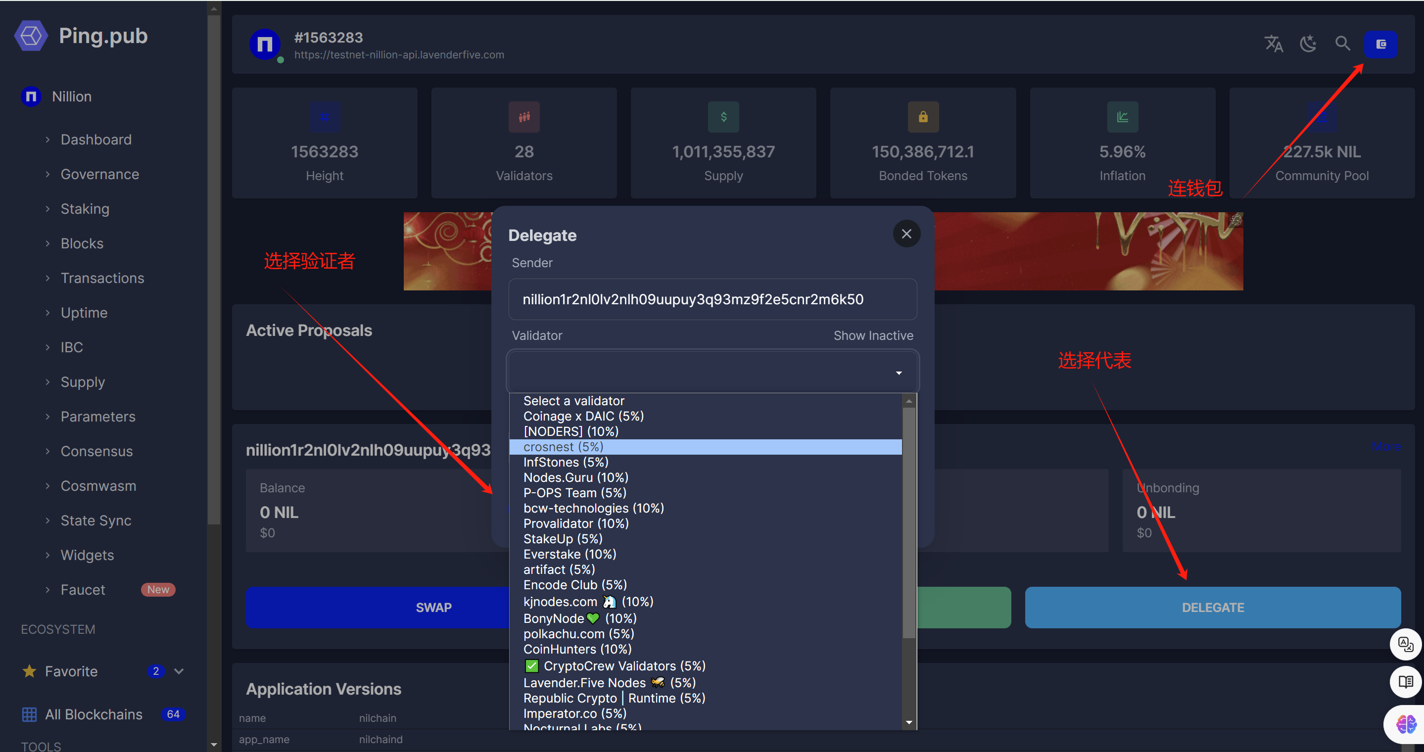Click the More link
The height and width of the screenshot is (752, 1424).
(1385, 446)
